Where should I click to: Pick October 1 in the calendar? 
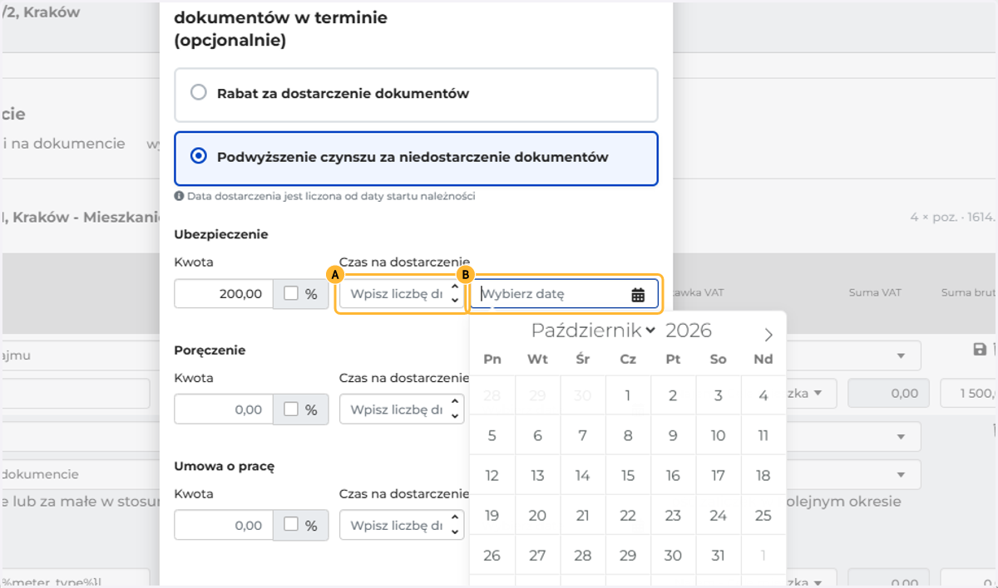coord(628,396)
